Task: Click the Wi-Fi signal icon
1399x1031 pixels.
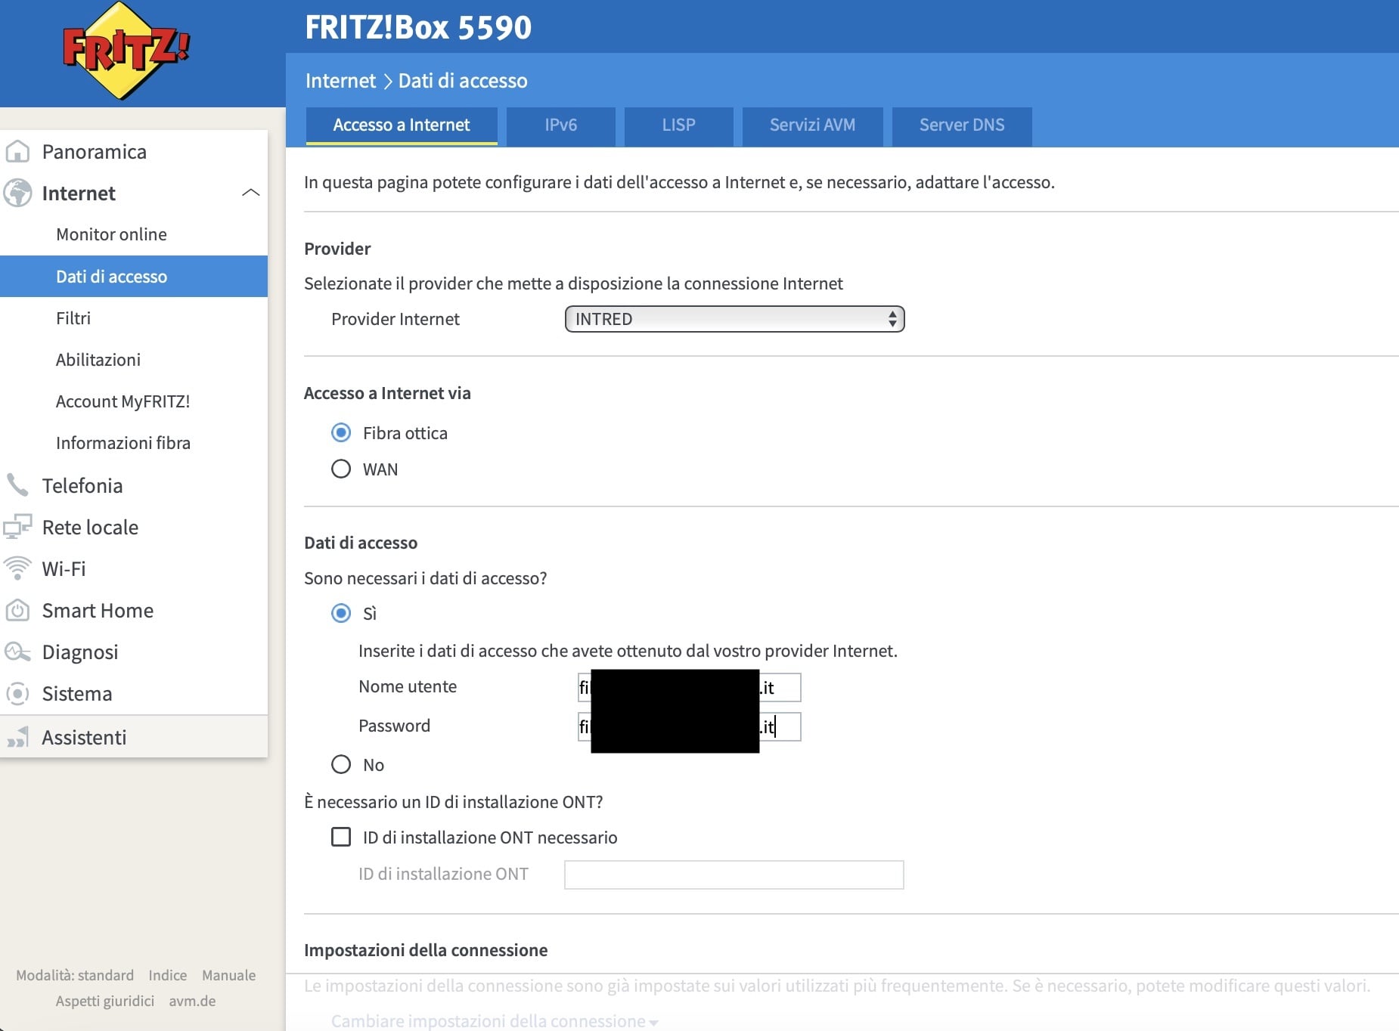Action: point(17,568)
